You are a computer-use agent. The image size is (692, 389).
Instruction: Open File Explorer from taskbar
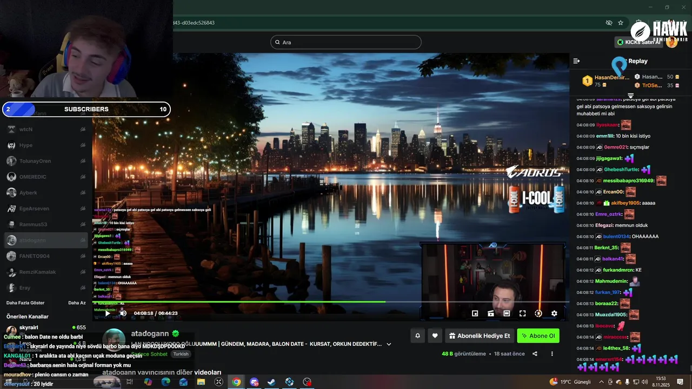(x=201, y=382)
